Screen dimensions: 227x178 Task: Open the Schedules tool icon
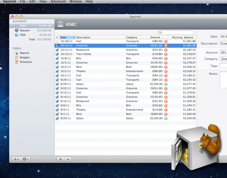pos(17,62)
